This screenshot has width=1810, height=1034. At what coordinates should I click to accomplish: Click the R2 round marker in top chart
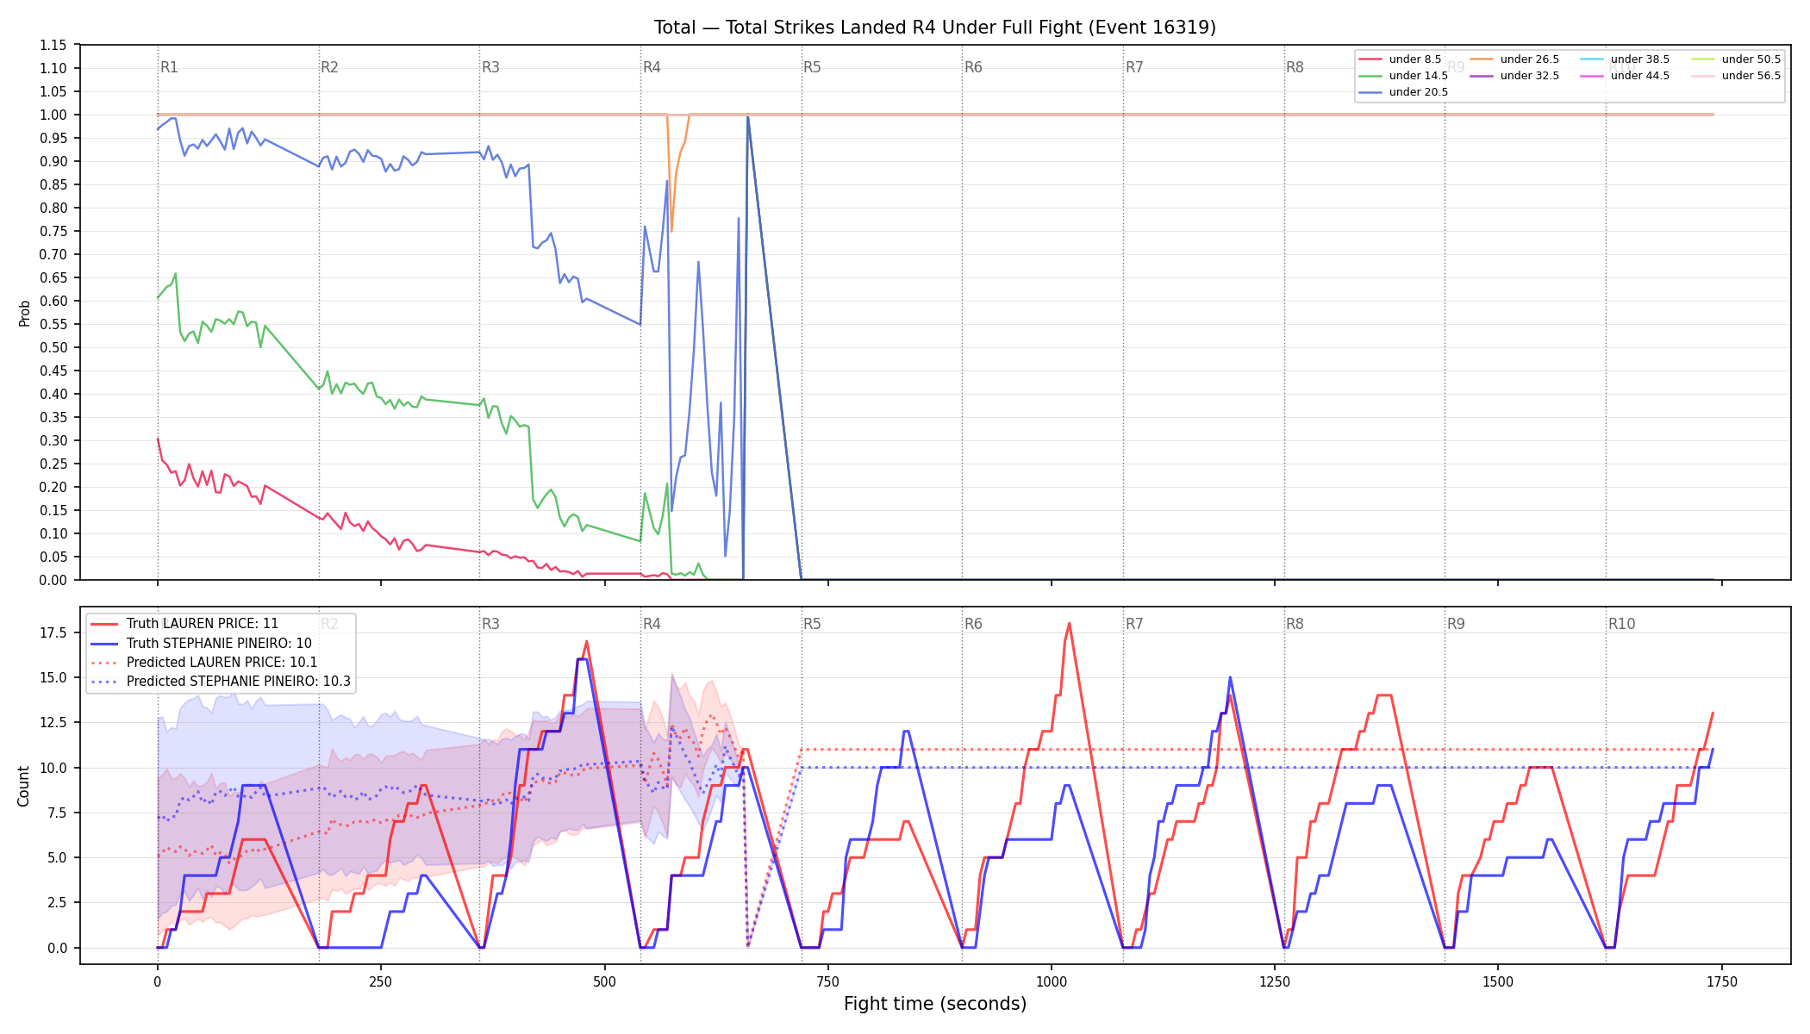click(x=329, y=67)
